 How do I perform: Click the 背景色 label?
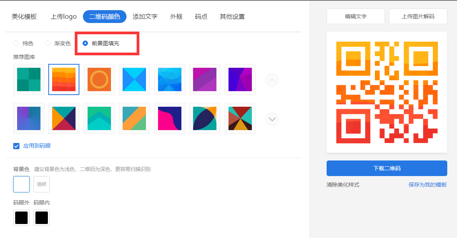pos(21,169)
